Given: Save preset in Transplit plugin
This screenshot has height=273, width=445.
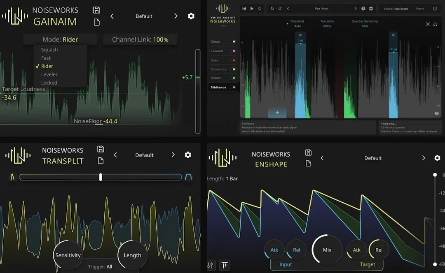Looking at the screenshot, I should pos(101,149).
